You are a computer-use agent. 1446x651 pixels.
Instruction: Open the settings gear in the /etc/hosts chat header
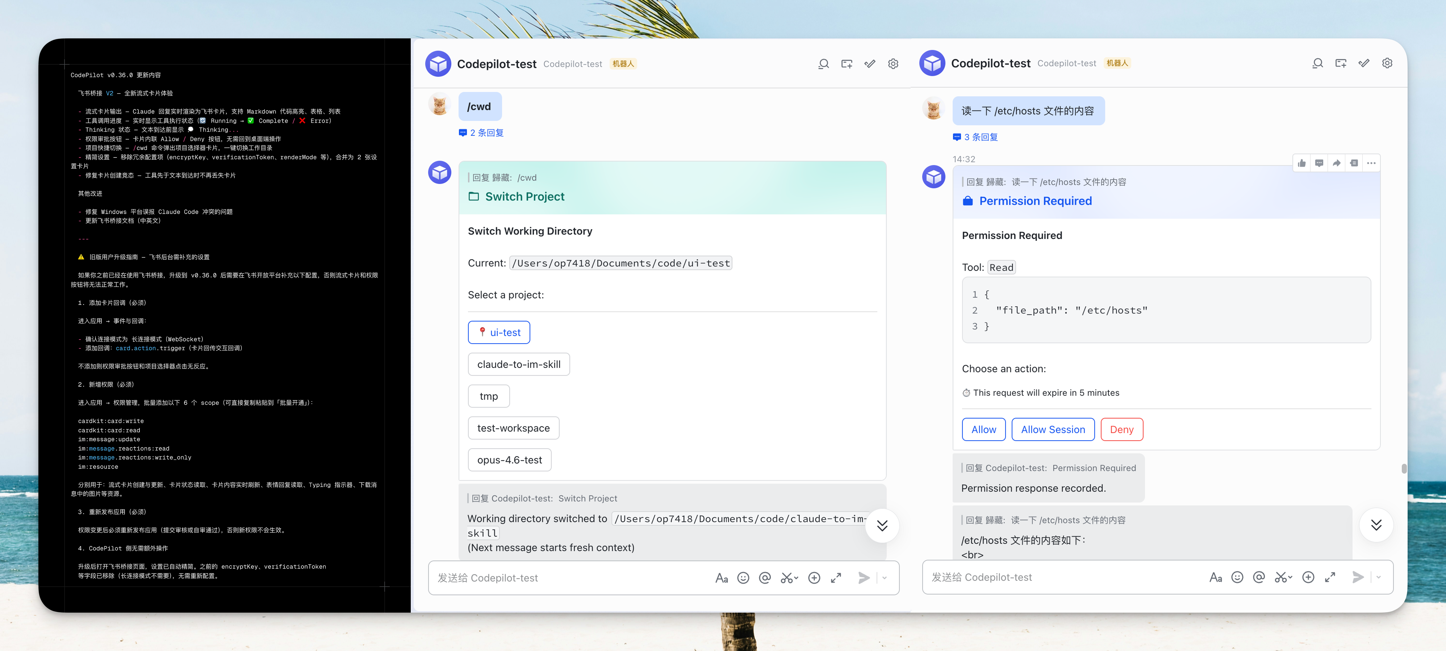(x=1387, y=63)
